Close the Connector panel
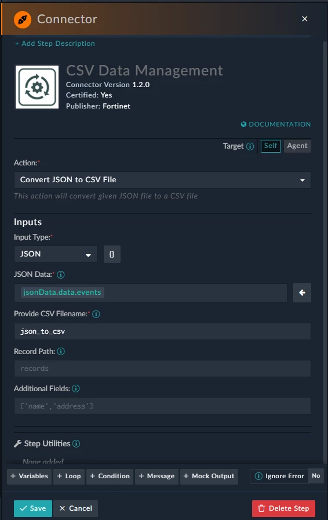Image resolution: width=328 pixels, height=520 pixels. [x=305, y=19]
